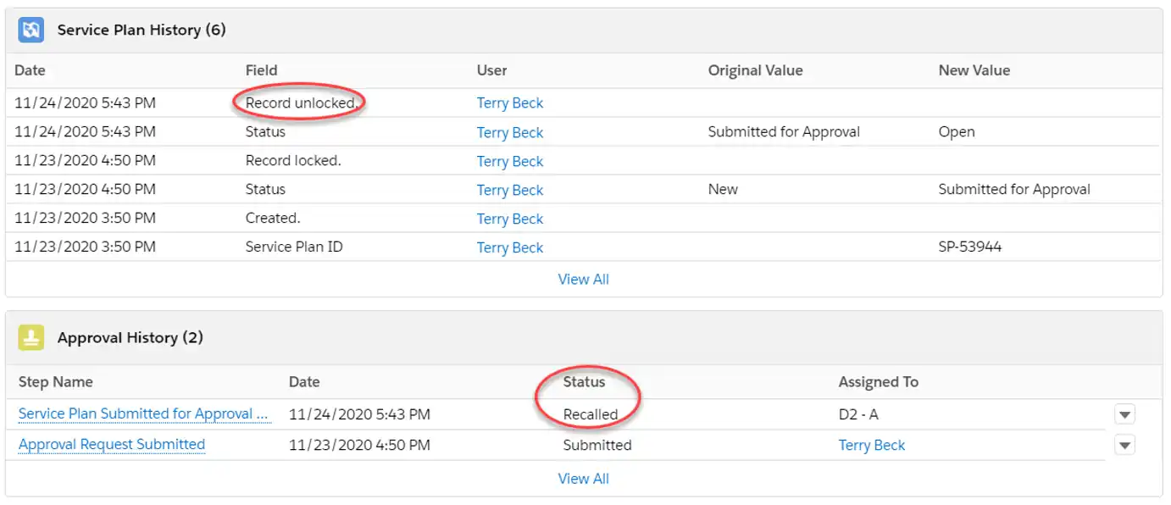This screenshot has height=505, width=1171.
Task: Open Terry Beck in Created row
Action: click(510, 219)
